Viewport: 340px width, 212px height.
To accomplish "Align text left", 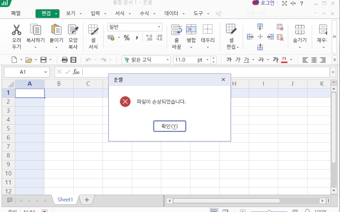I will click(305, 60).
